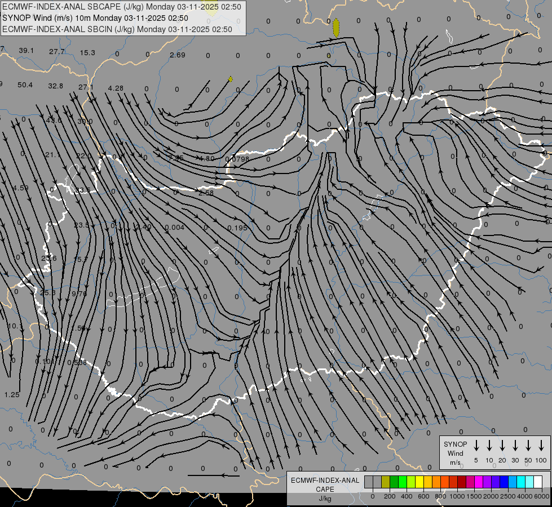Click the map value 9.76
552x507 pixels.
pyautogui.click(x=79, y=294)
